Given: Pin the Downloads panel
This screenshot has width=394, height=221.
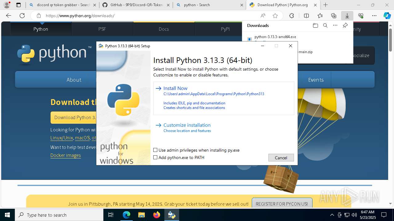Looking at the screenshot, I should click(345, 25).
